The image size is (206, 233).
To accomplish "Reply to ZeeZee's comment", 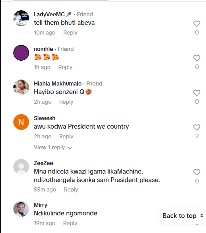I will 71,190.
